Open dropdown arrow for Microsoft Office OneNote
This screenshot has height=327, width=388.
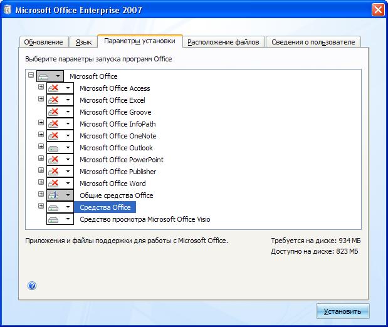(68, 136)
